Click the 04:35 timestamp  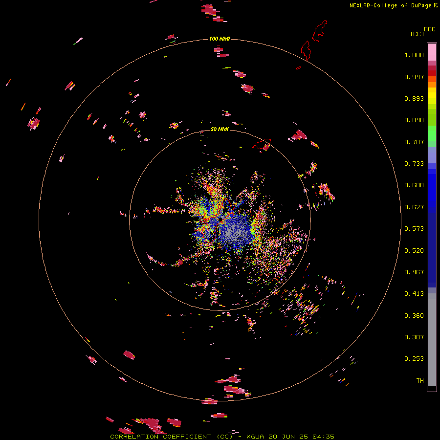click(x=323, y=437)
